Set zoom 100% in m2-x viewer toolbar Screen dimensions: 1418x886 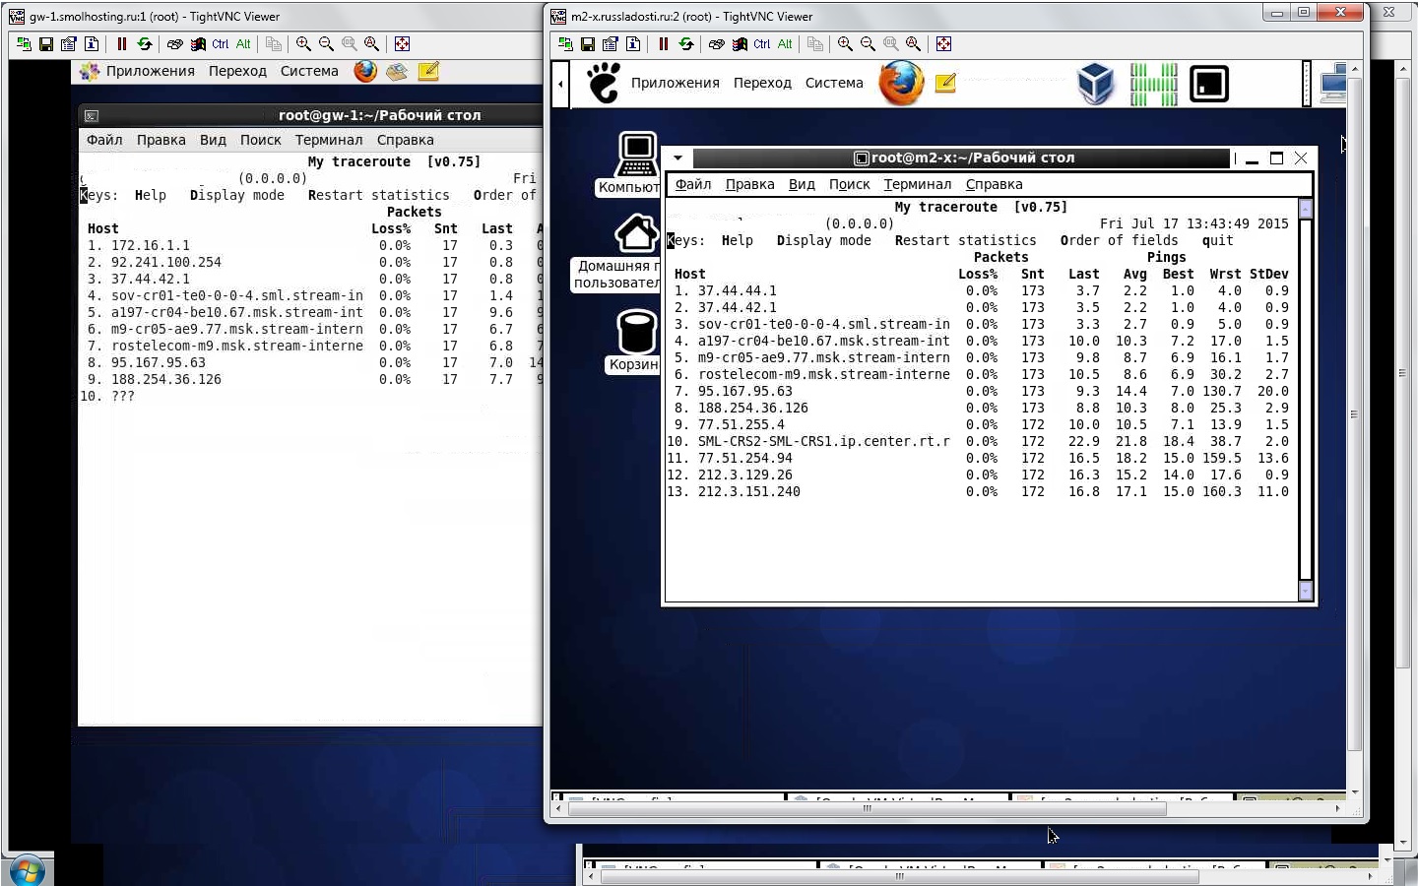point(890,44)
